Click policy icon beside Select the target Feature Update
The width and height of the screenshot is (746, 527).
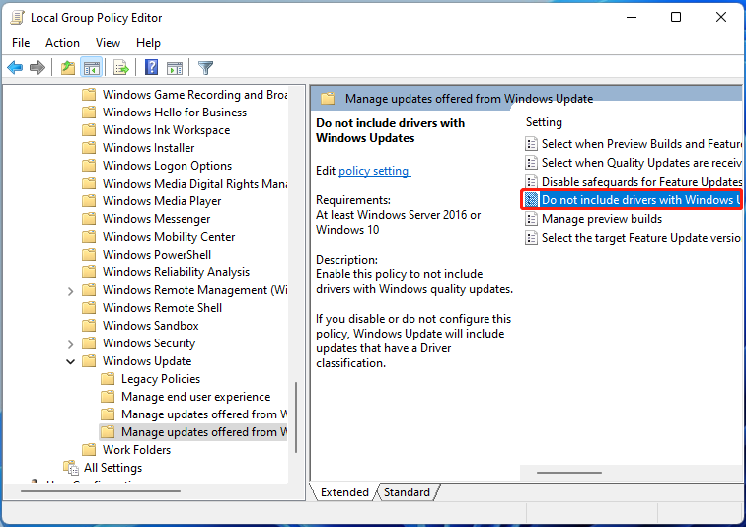click(x=531, y=237)
